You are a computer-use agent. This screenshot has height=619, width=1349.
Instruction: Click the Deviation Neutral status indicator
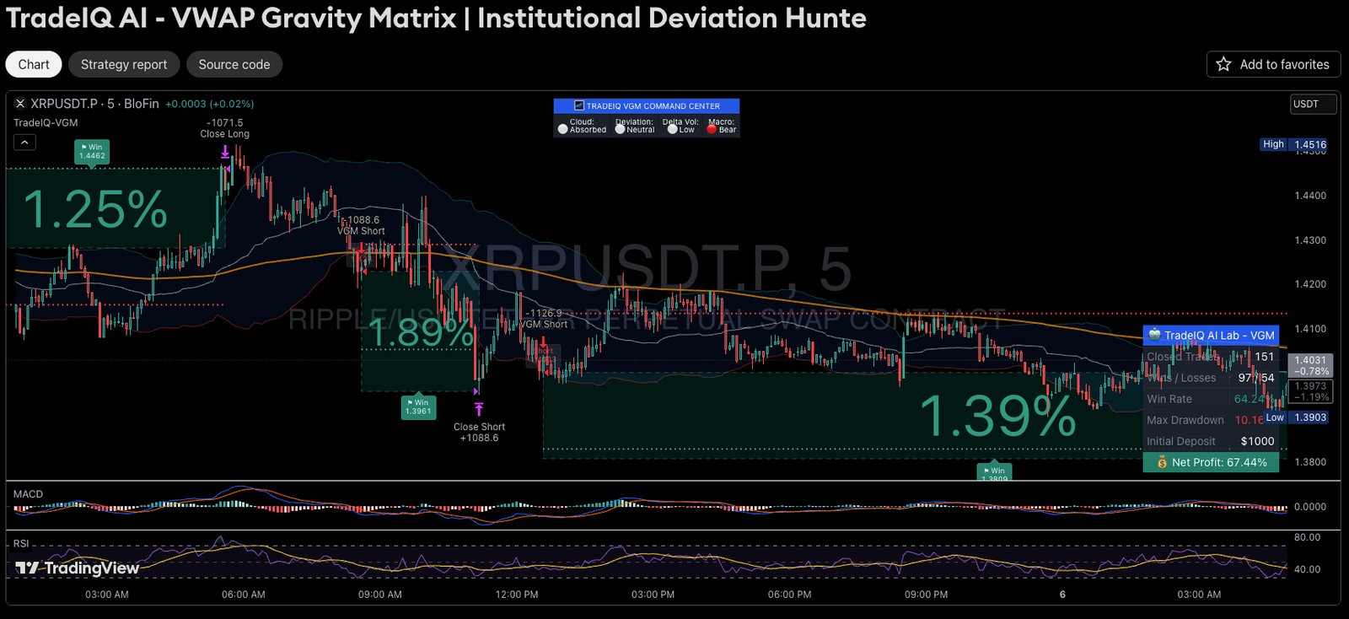(620, 129)
